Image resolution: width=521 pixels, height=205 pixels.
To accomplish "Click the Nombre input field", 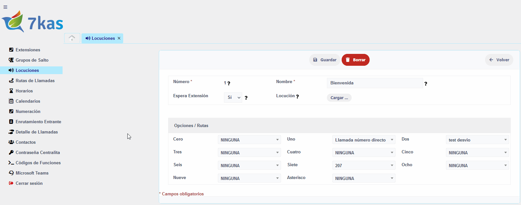I will pyautogui.click(x=375, y=83).
